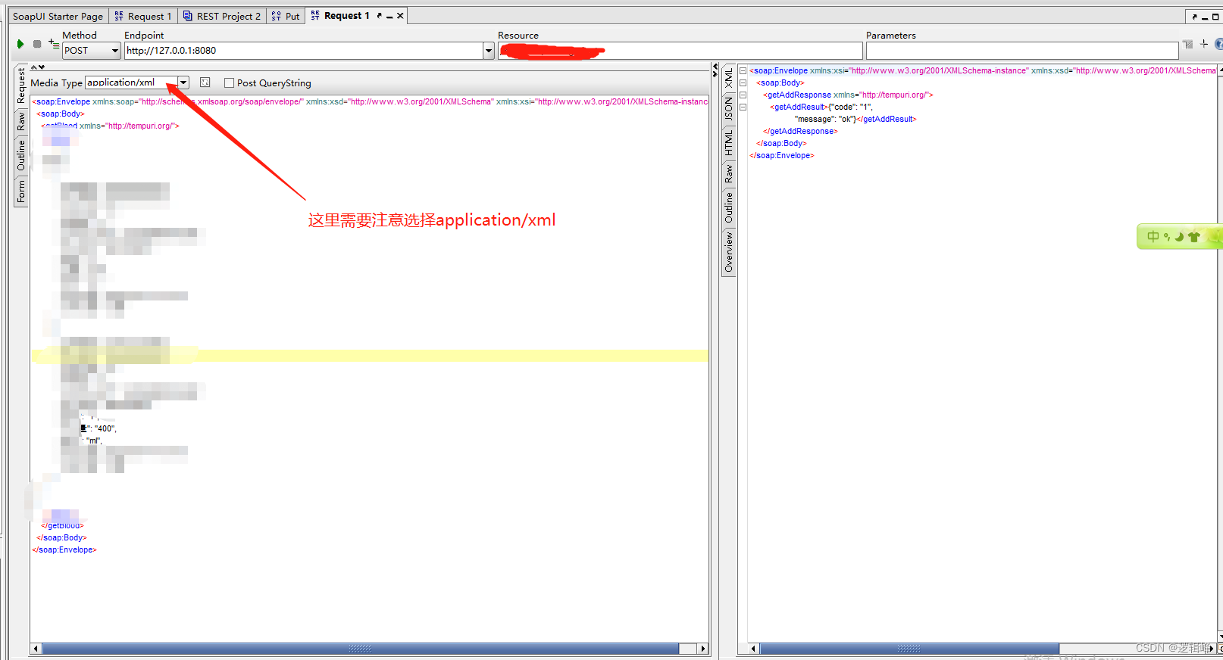Open the first Request 1 tab
The width and height of the screenshot is (1223, 660).
tap(143, 16)
